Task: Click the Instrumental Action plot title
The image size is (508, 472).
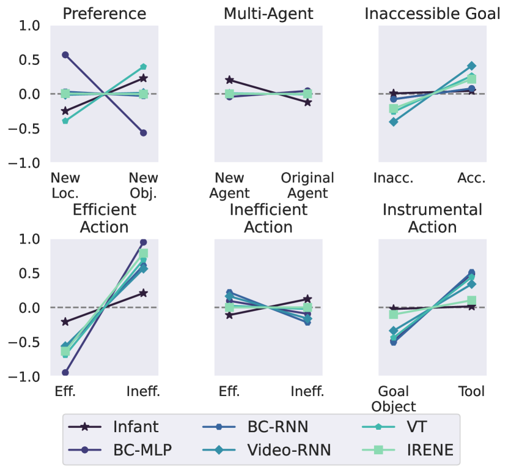Action: [x=432, y=219]
